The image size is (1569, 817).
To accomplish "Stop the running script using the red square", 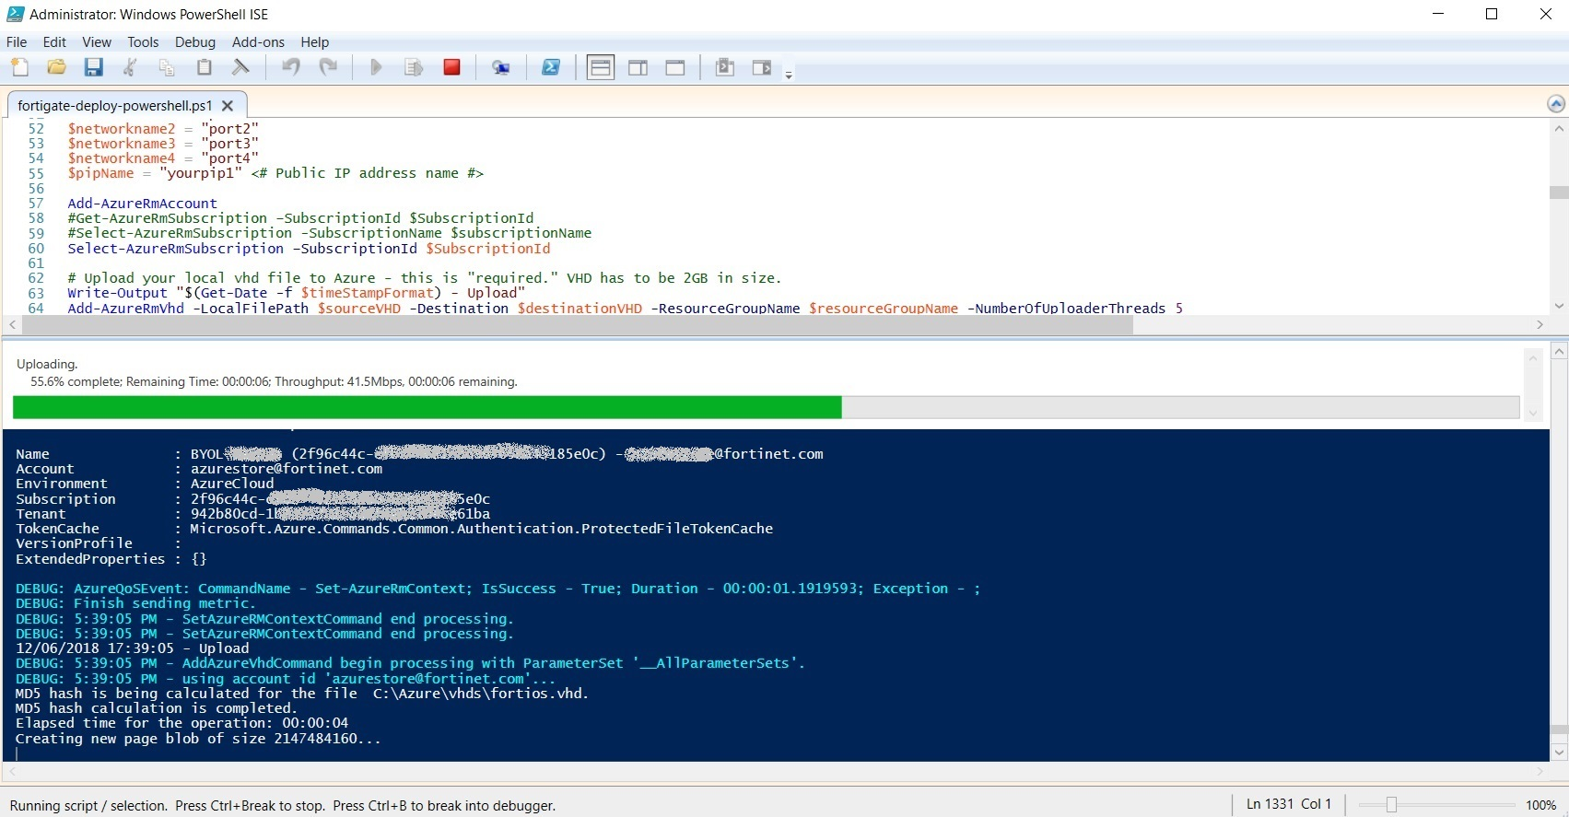I will point(451,67).
